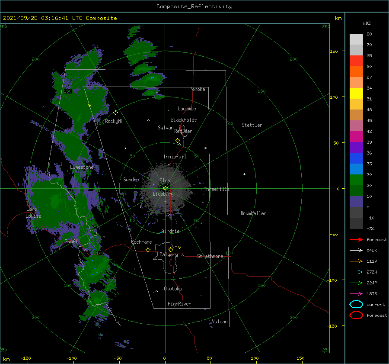This screenshot has width=389, height=364.
Task: Click the red forecast arrow in legend
Action: click(357, 239)
